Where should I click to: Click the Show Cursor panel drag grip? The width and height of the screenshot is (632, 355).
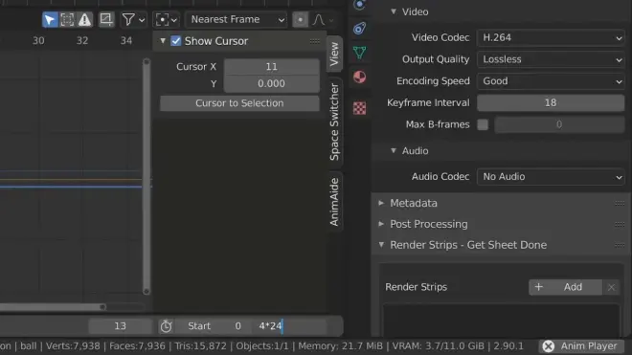[315, 41]
